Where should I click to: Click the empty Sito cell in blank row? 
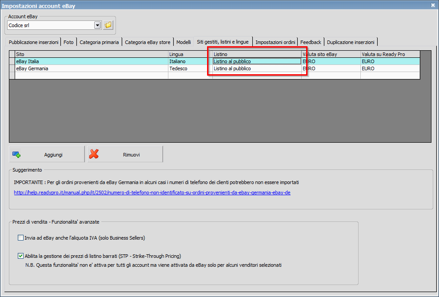pyautogui.click(x=92, y=76)
